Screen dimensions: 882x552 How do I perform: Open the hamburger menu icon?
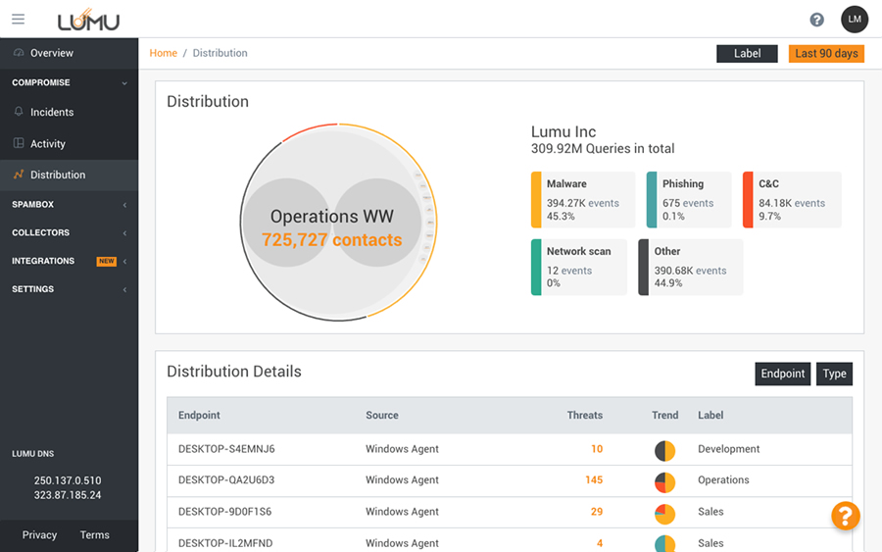tap(18, 20)
